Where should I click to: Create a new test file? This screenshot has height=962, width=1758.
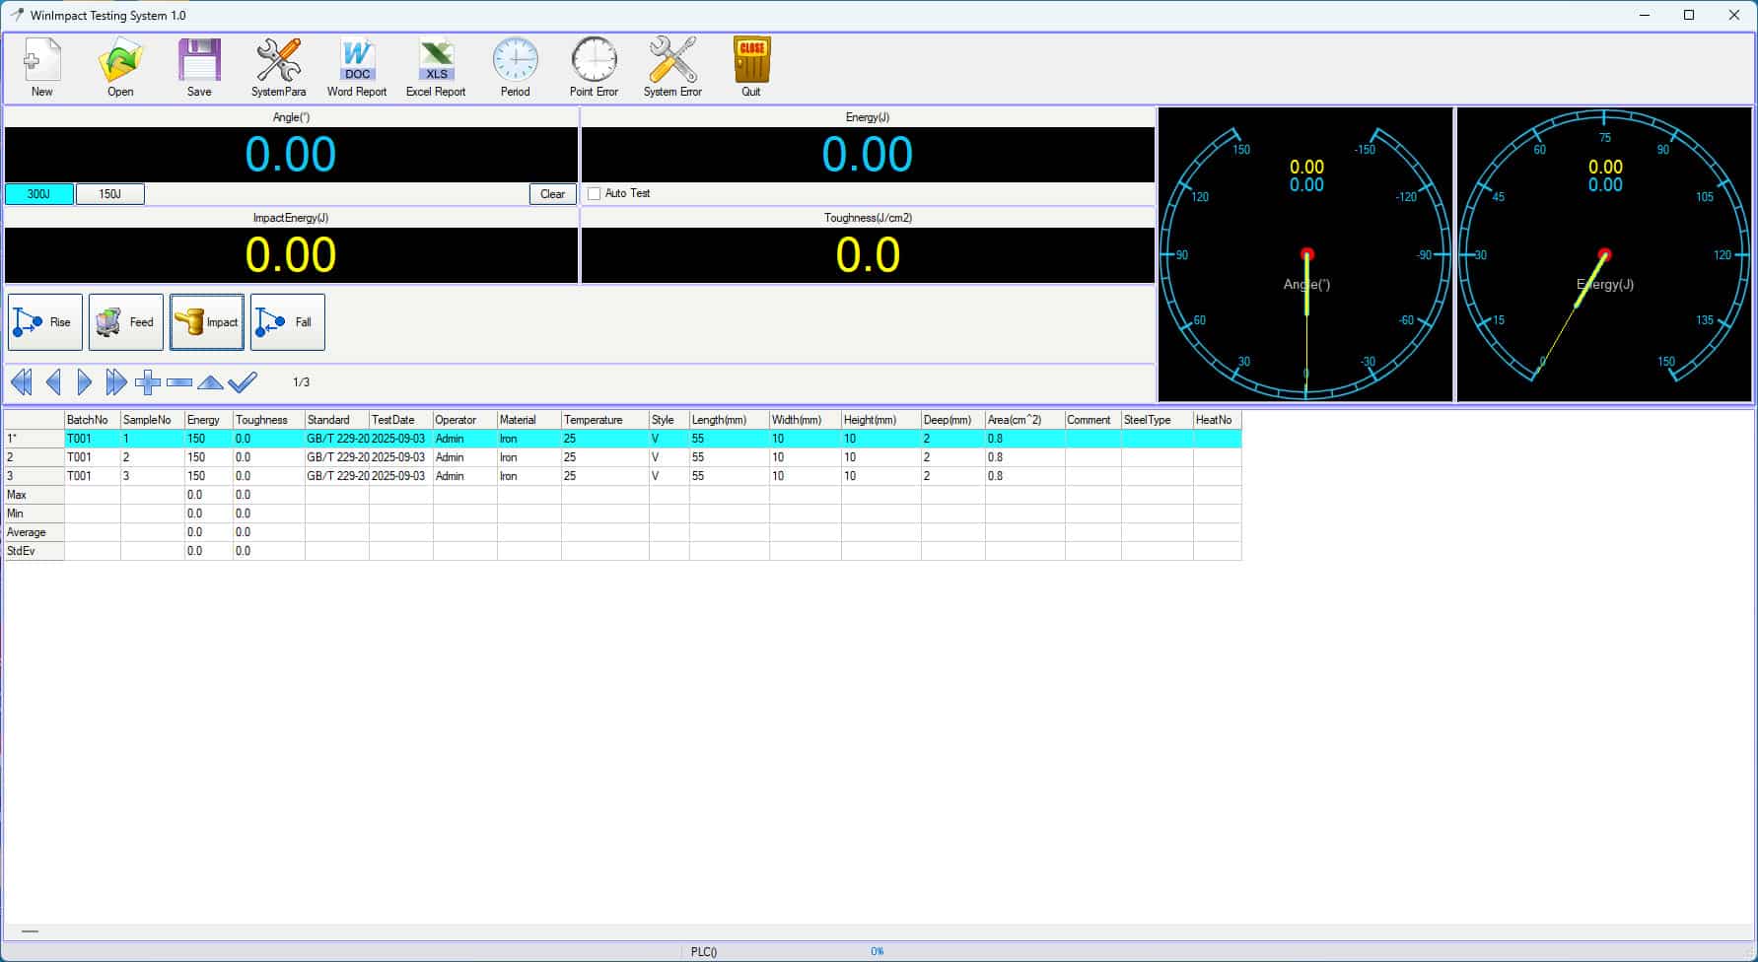tap(41, 66)
